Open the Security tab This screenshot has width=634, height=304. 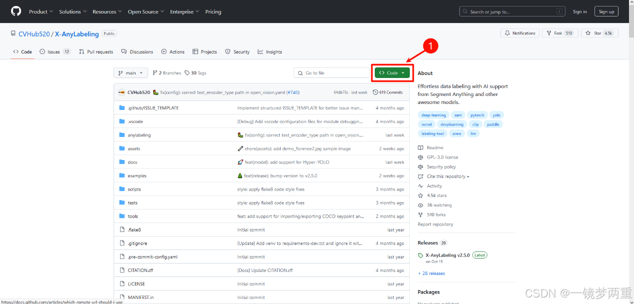click(x=237, y=52)
